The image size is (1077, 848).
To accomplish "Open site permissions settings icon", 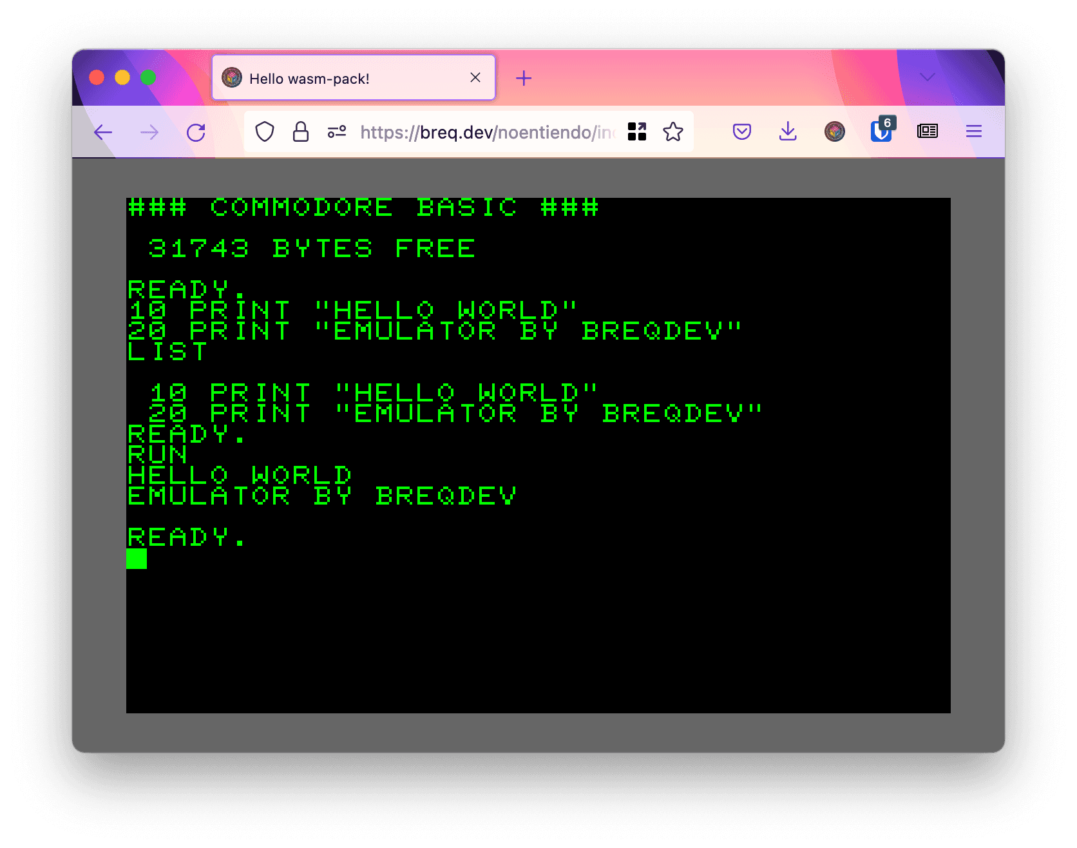I will coord(337,132).
